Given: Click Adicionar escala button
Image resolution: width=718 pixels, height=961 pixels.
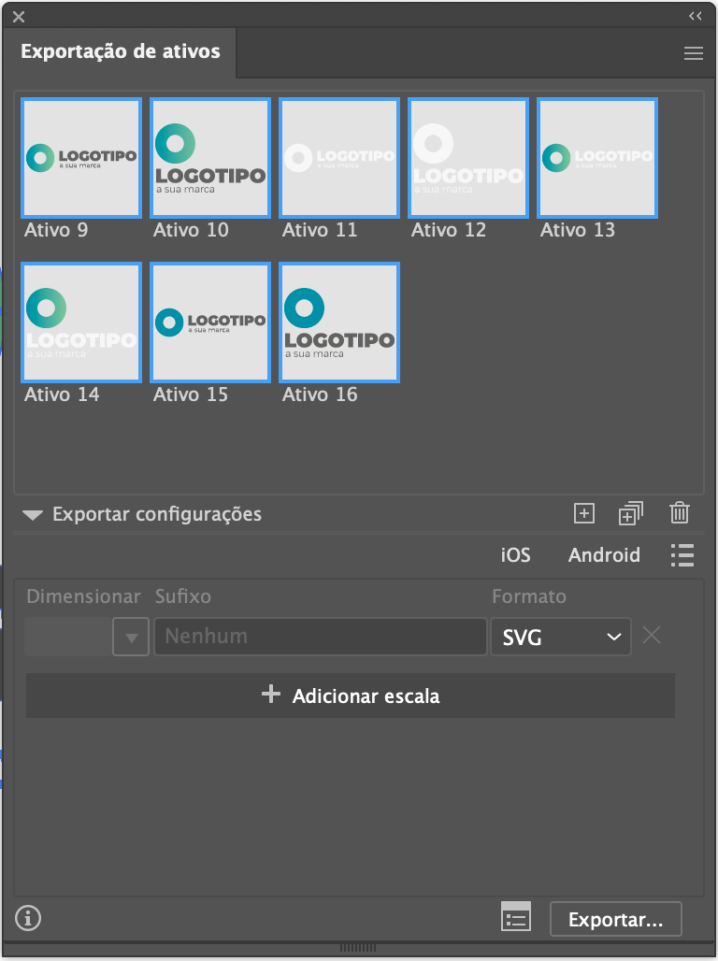Looking at the screenshot, I should point(350,696).
